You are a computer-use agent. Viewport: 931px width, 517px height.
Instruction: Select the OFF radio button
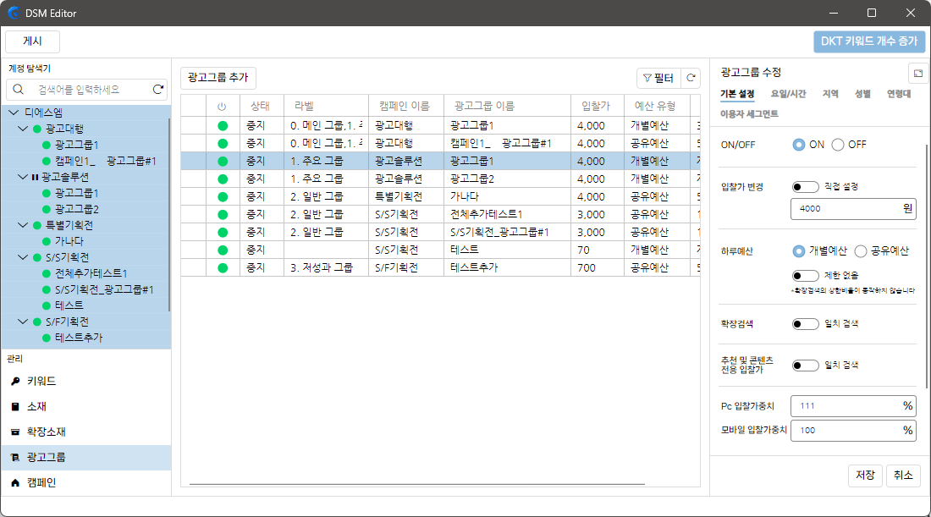coord(838,145)
